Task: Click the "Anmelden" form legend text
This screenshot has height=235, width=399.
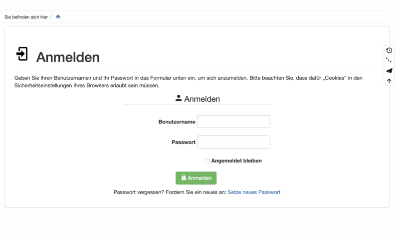Action: pos(202,99)
